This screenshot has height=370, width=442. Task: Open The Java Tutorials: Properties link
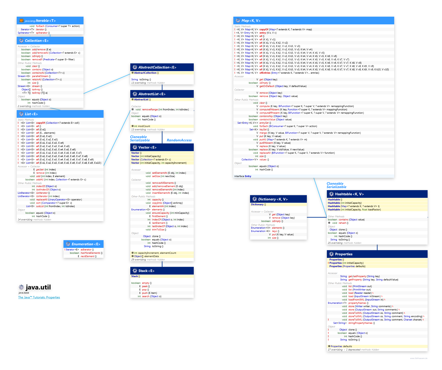[39, 297]
